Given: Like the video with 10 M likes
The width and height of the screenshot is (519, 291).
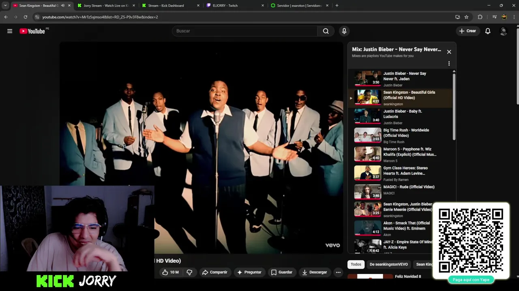Looking at the screenshot, I should 170,272.
